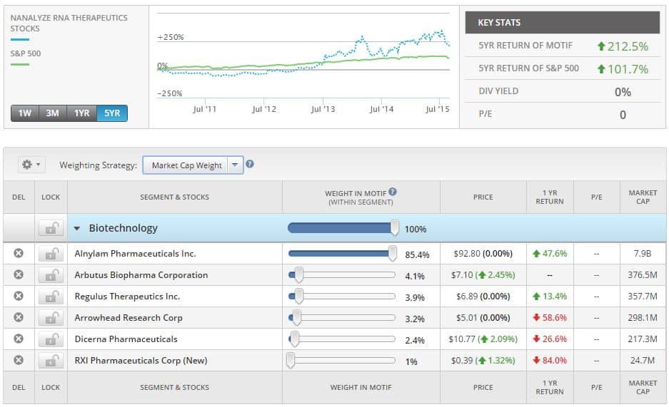Select the 1YR chart period
Image resolution: width=669 pixels, height=407 pixels.
tap(82, 113)
